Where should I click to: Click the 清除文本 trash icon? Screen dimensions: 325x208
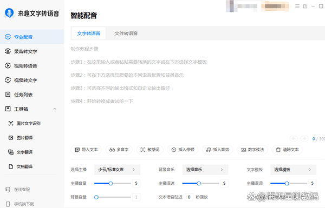point(278,150)
